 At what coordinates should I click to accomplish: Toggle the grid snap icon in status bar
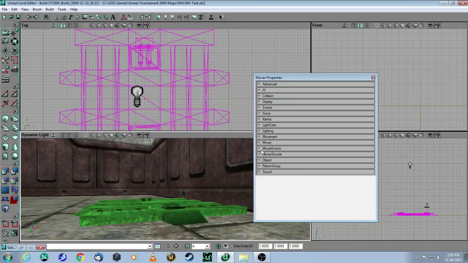tap(187, 246)
